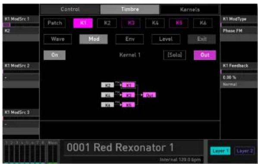Click the K1 carrier node in the routing diagram

tap(128, 85)
